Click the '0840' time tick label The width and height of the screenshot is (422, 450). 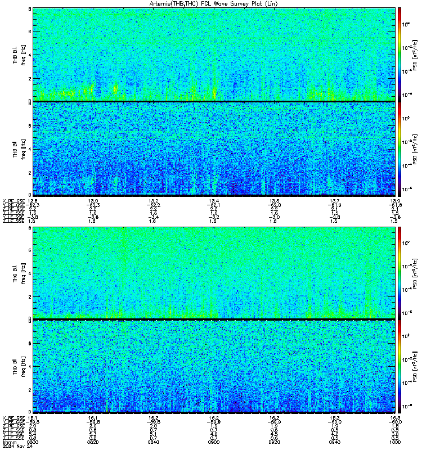click(x=153, y=442)
